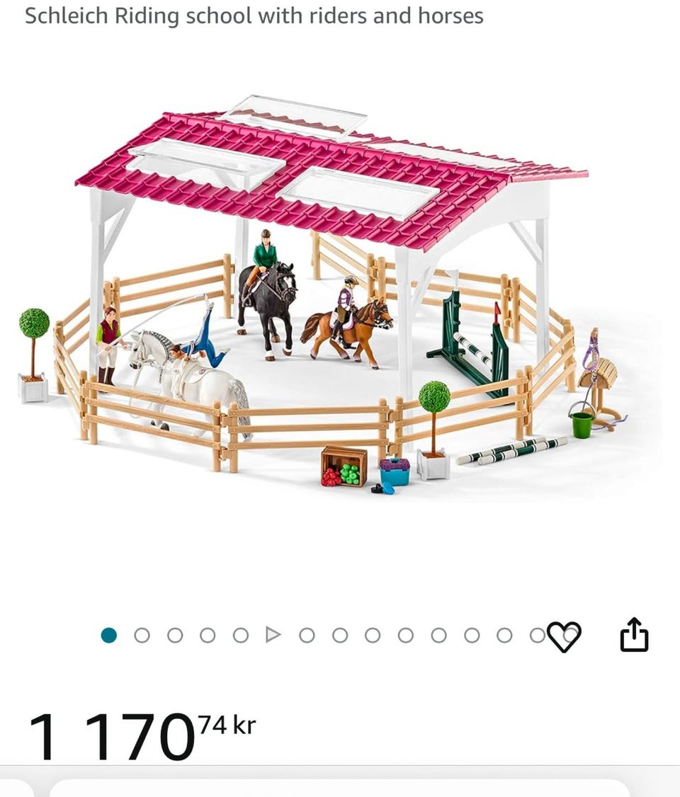The width and height of the screenshot is (680, 797).
Task: Select the dot immediately left of the heart
Action: [x=537, y=636]
